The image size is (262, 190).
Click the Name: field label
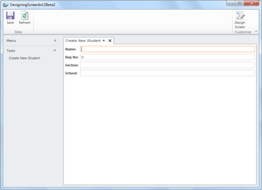71,49
